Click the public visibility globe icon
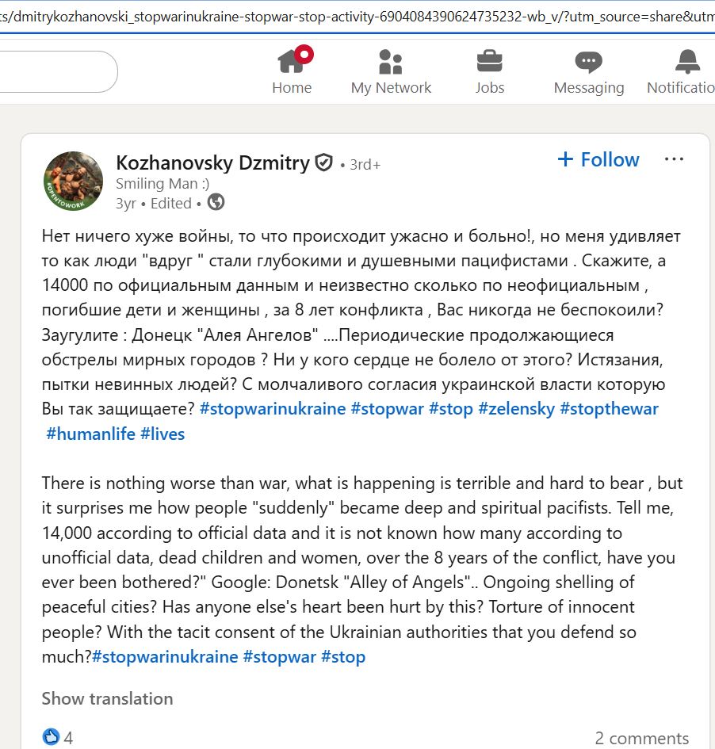 click(216, 203)
